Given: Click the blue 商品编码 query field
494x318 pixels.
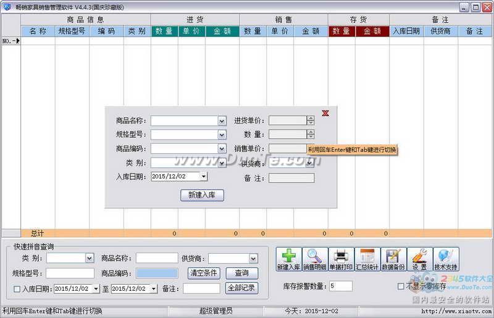Looking at the screenshot, I should point(157,274).
